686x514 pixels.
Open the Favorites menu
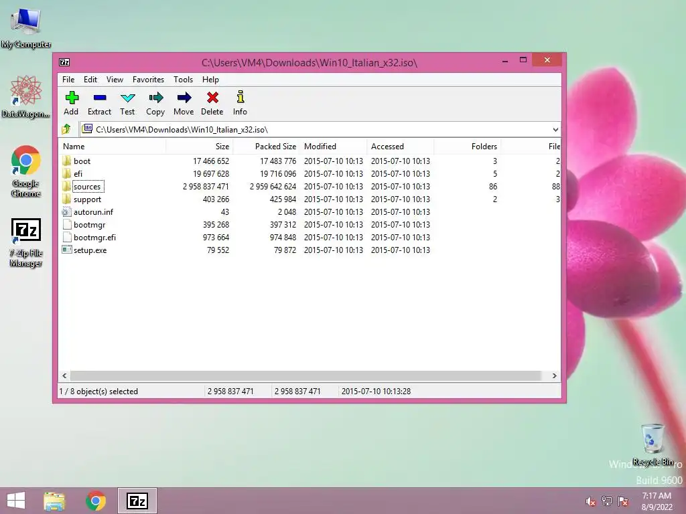click(148, 80)
